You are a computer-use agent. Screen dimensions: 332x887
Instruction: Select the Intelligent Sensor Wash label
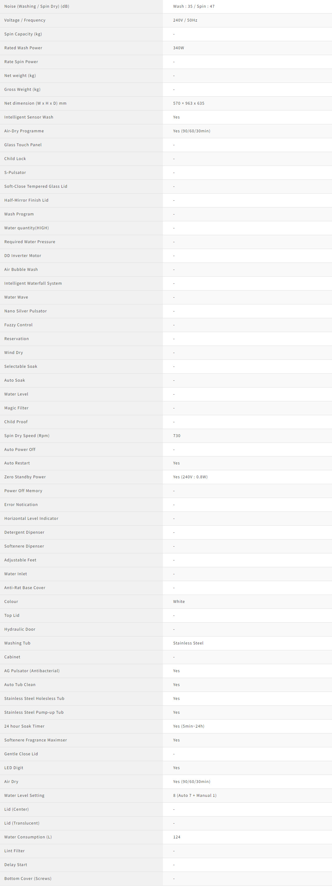29,117
